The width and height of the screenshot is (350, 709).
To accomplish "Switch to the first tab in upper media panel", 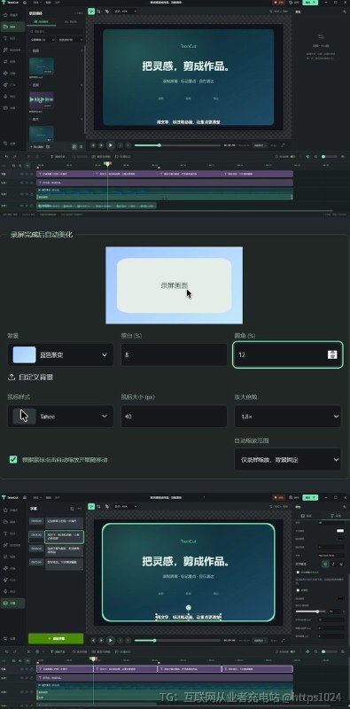I will (42, 21).
